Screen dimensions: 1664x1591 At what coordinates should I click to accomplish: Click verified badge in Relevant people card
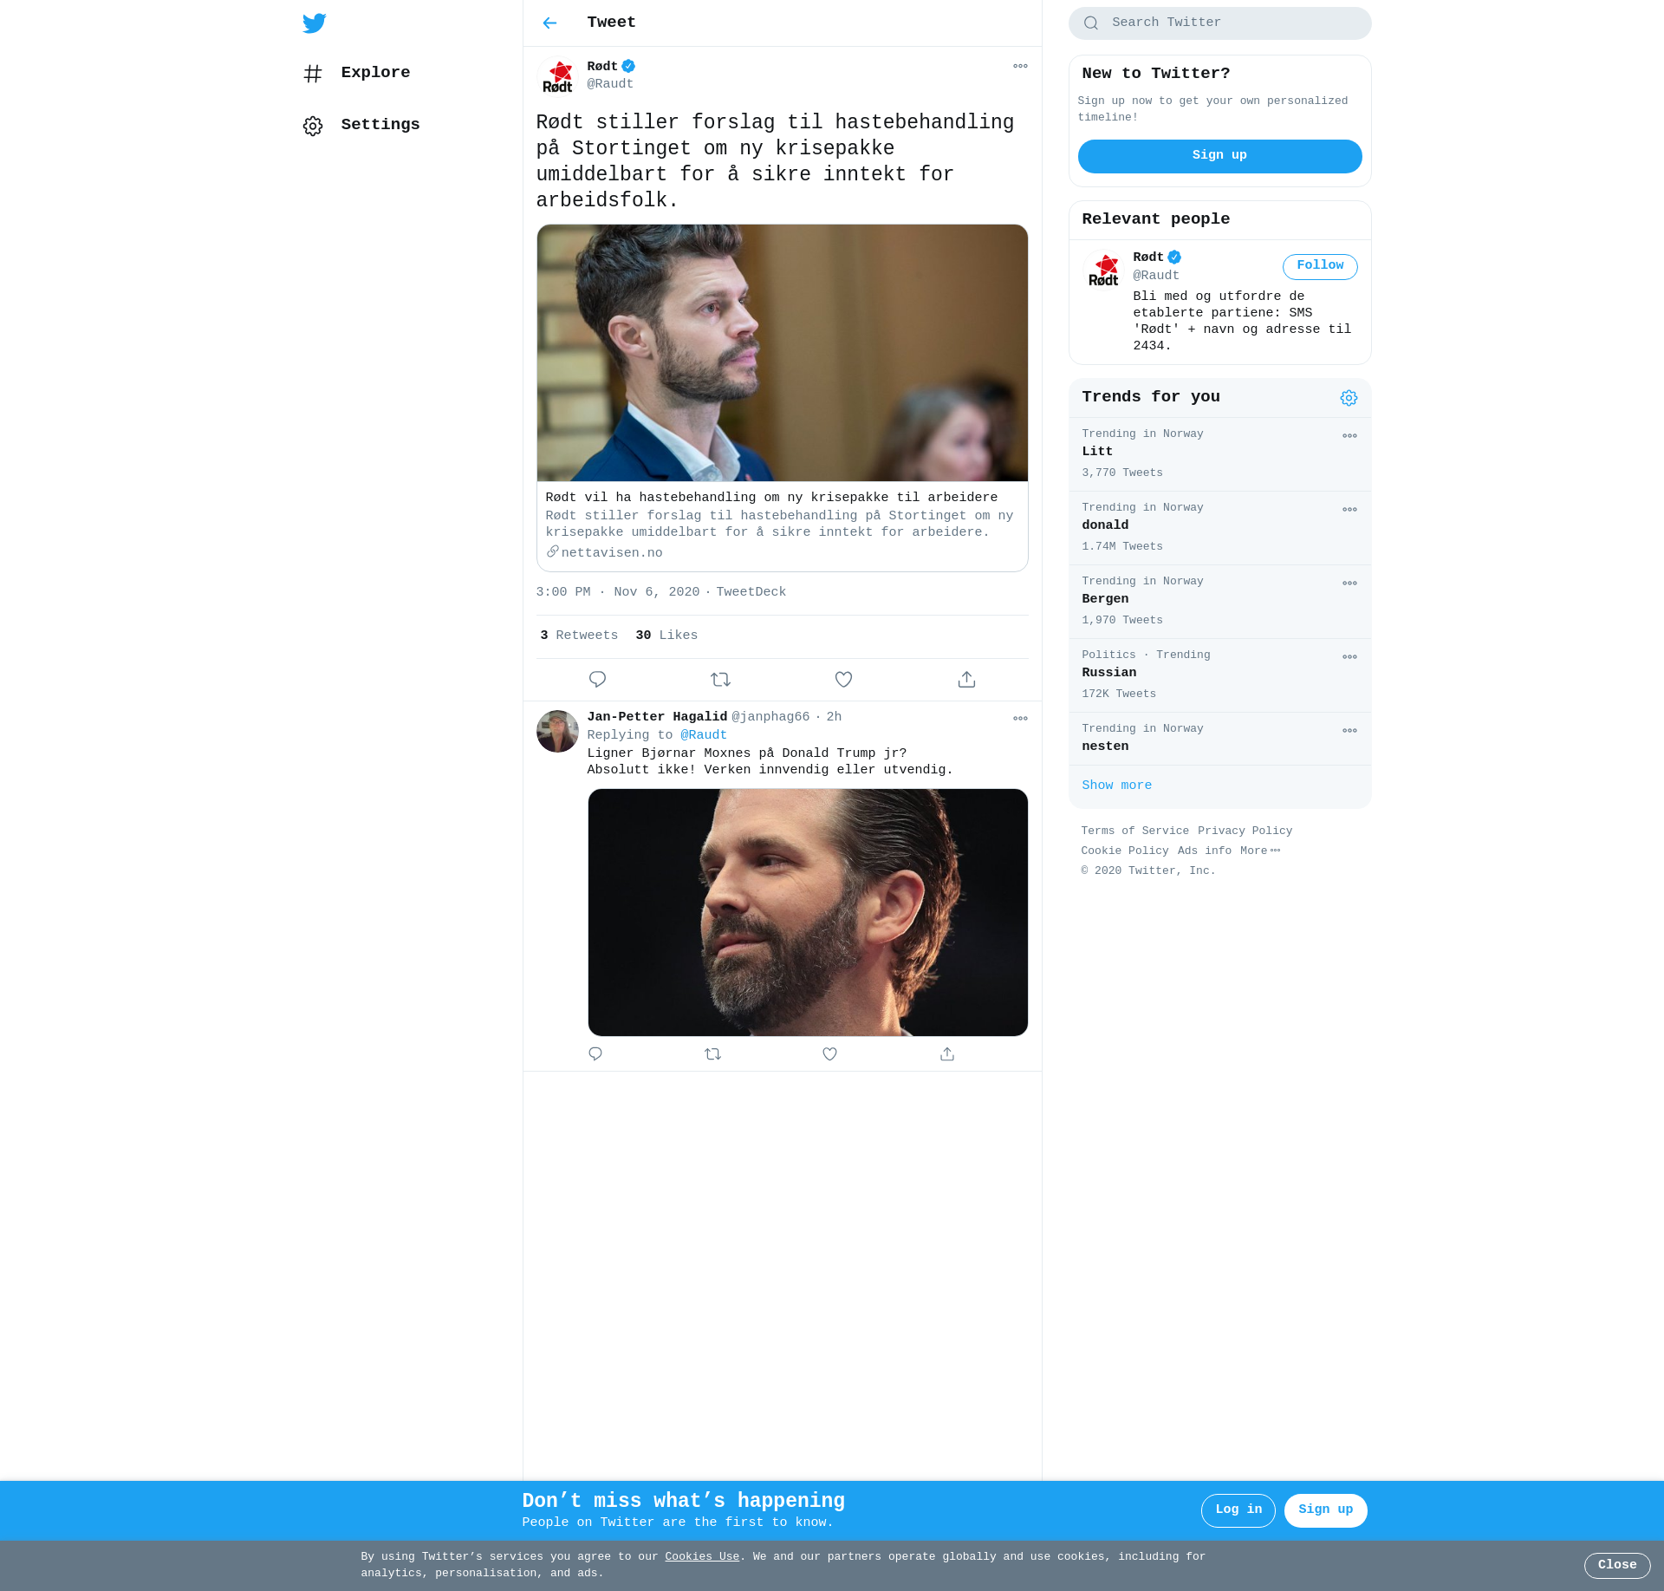(x=1174, y=258)
